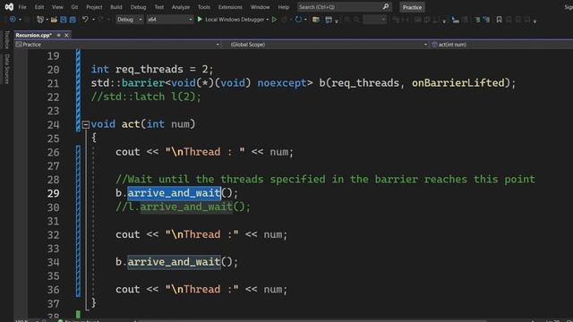Click the Visual Studio logo icon
Image resolution: width=573 pixels, height=322 pixels.
click(9, 7)
